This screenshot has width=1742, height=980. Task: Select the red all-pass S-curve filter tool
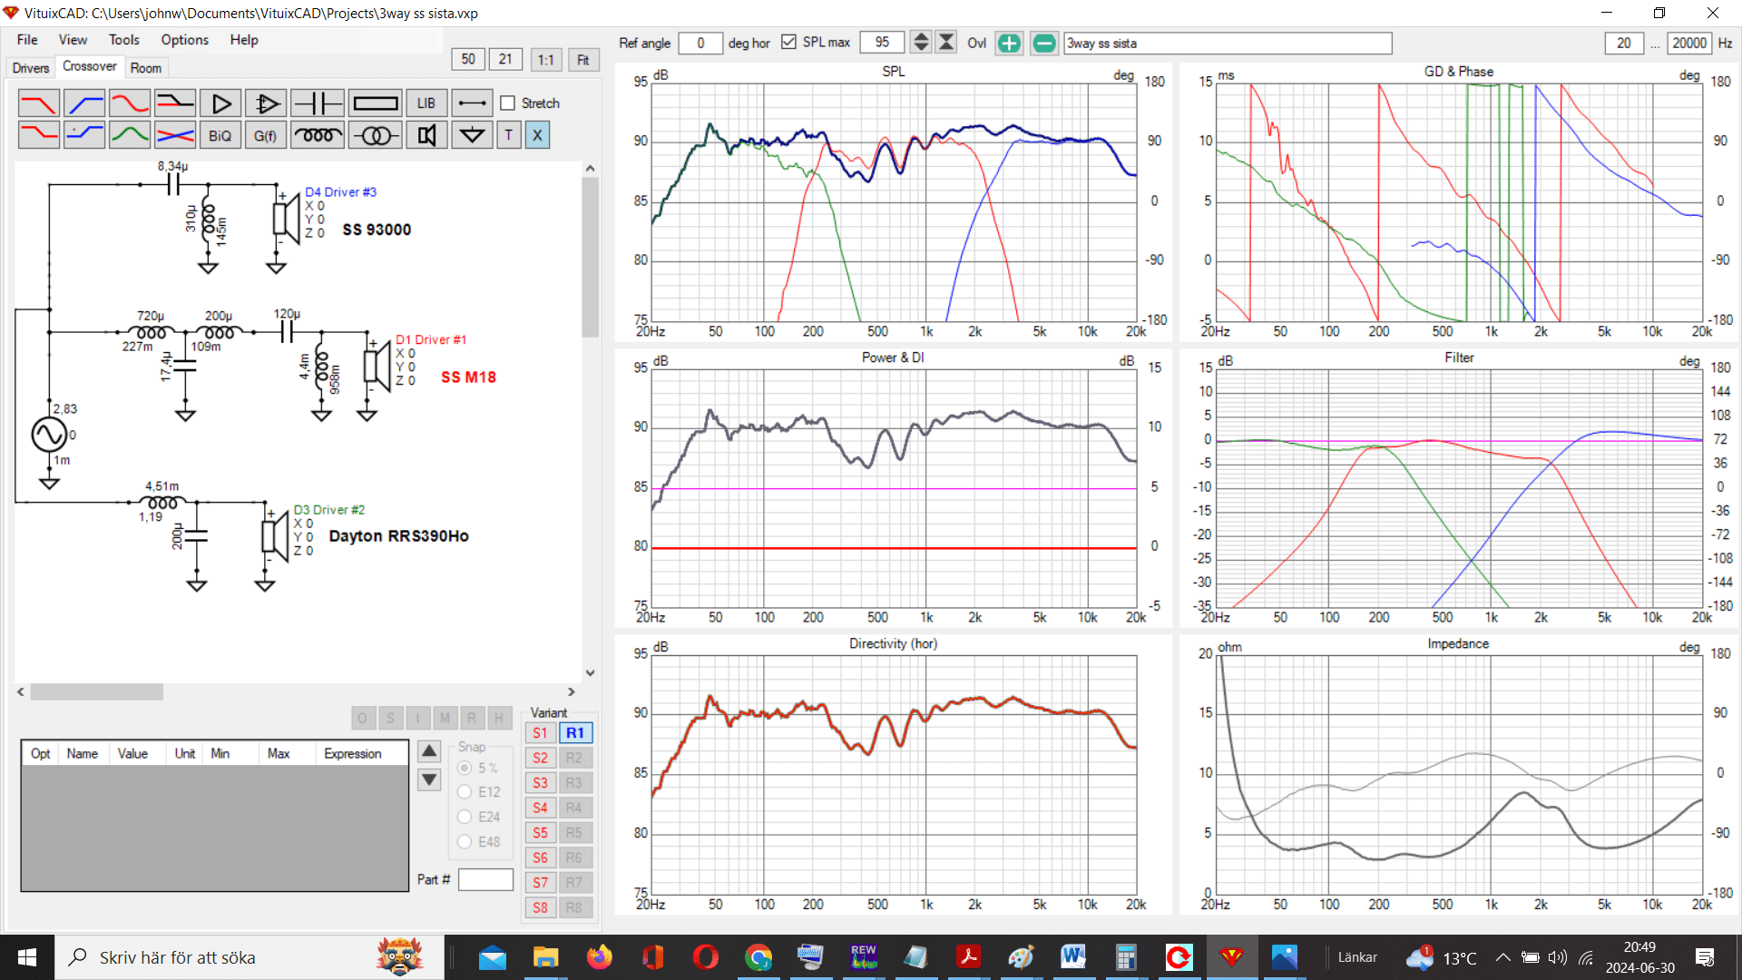point(130,103)
